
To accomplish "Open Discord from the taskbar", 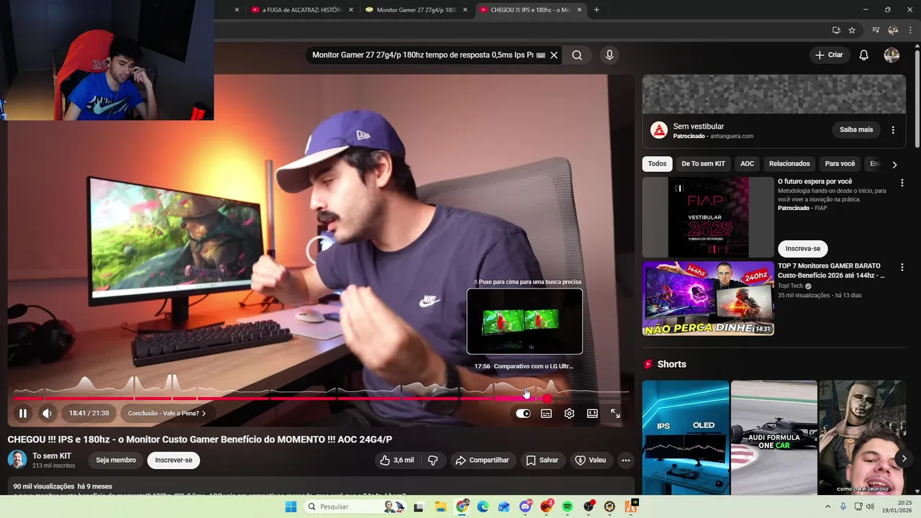I will pyautogui.click(x=525, y=507).
